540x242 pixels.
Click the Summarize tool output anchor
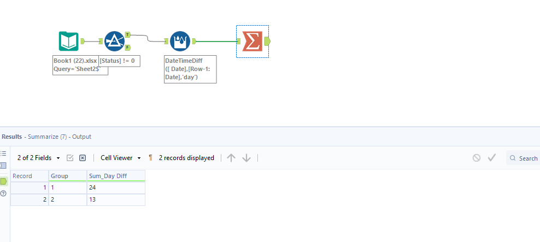pyautogui.click(x=268, y=42)
